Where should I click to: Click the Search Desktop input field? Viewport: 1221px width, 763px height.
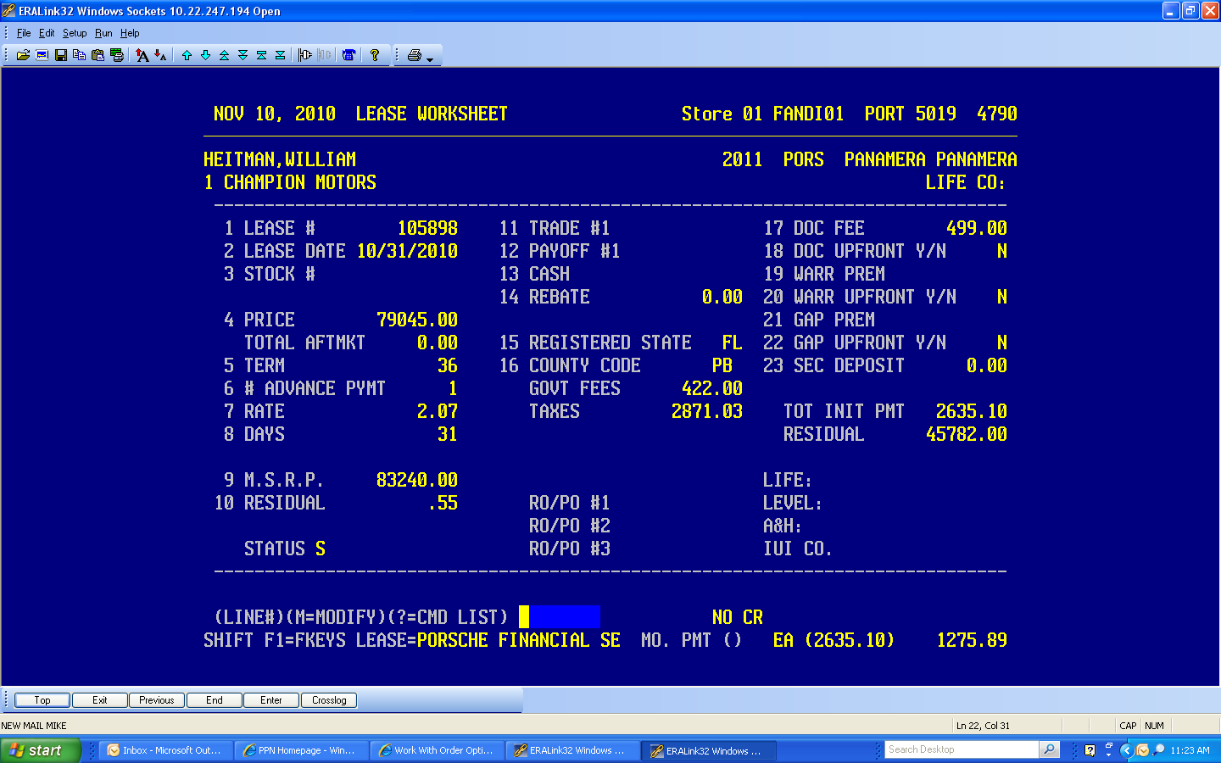tap(962, 749)
